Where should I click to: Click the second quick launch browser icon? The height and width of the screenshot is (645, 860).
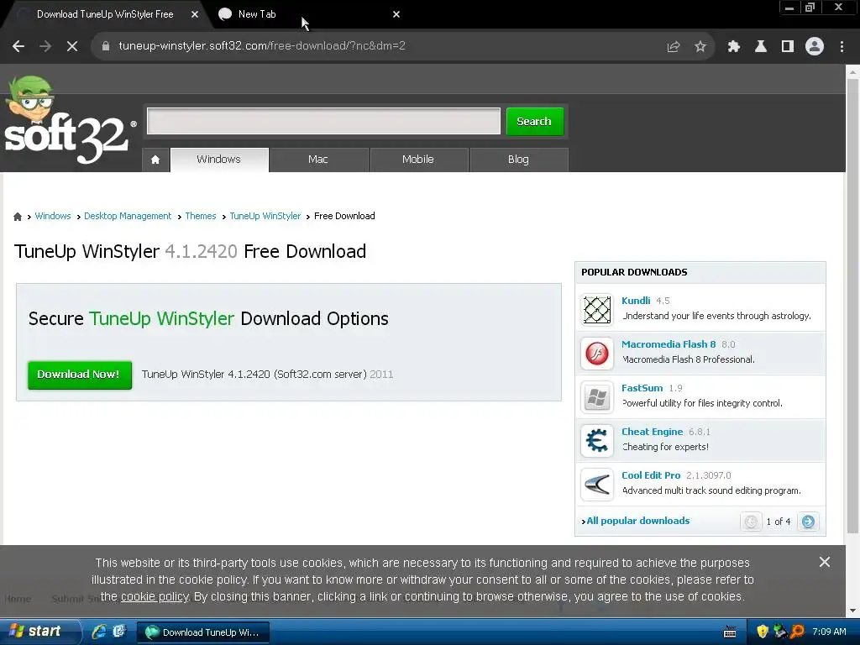[x=119, y=632]
